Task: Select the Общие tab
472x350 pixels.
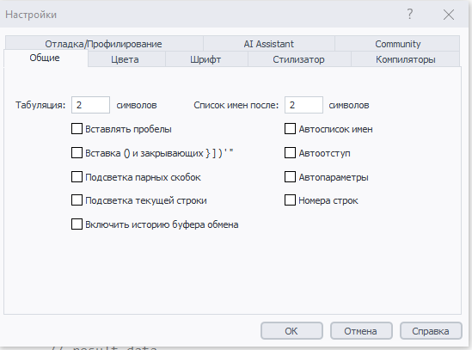Action: 45,58
